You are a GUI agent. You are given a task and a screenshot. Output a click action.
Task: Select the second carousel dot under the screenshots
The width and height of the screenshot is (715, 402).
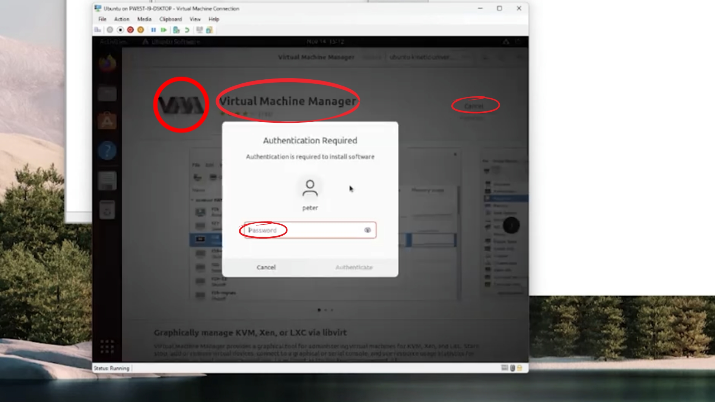pos(325,310)
